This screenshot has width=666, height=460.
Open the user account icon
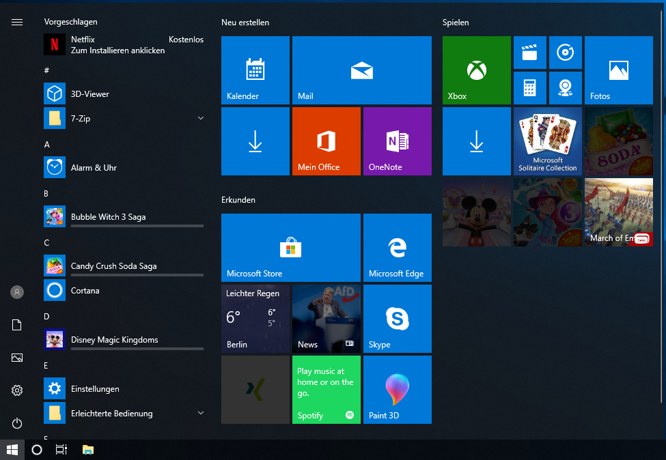coord(17,292)
